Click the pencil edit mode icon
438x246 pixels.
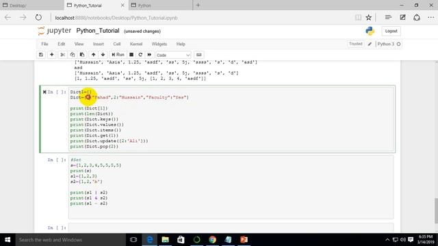370,44
